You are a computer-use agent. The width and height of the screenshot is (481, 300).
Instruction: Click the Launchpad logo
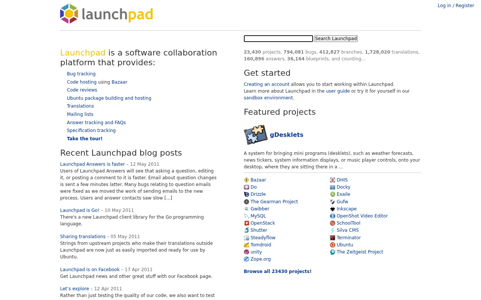[106, 14]
